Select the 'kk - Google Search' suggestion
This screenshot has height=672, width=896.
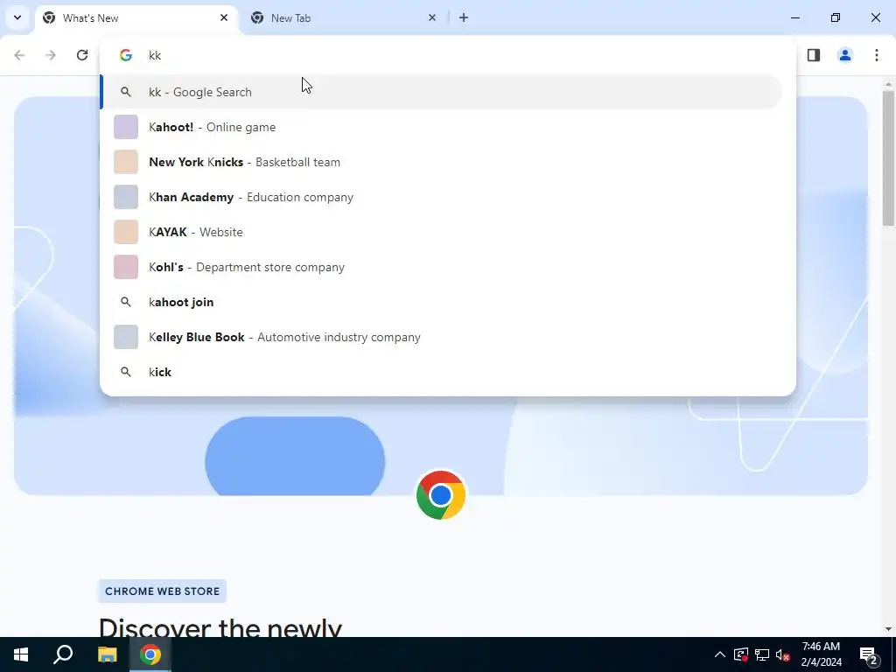[441, 92]
